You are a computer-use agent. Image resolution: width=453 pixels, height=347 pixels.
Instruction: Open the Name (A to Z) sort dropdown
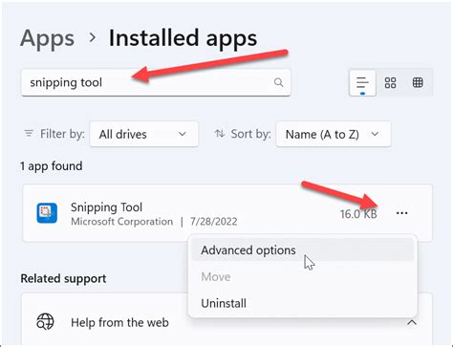334,134
